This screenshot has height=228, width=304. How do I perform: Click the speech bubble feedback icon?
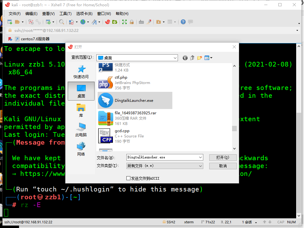(190, 22)
